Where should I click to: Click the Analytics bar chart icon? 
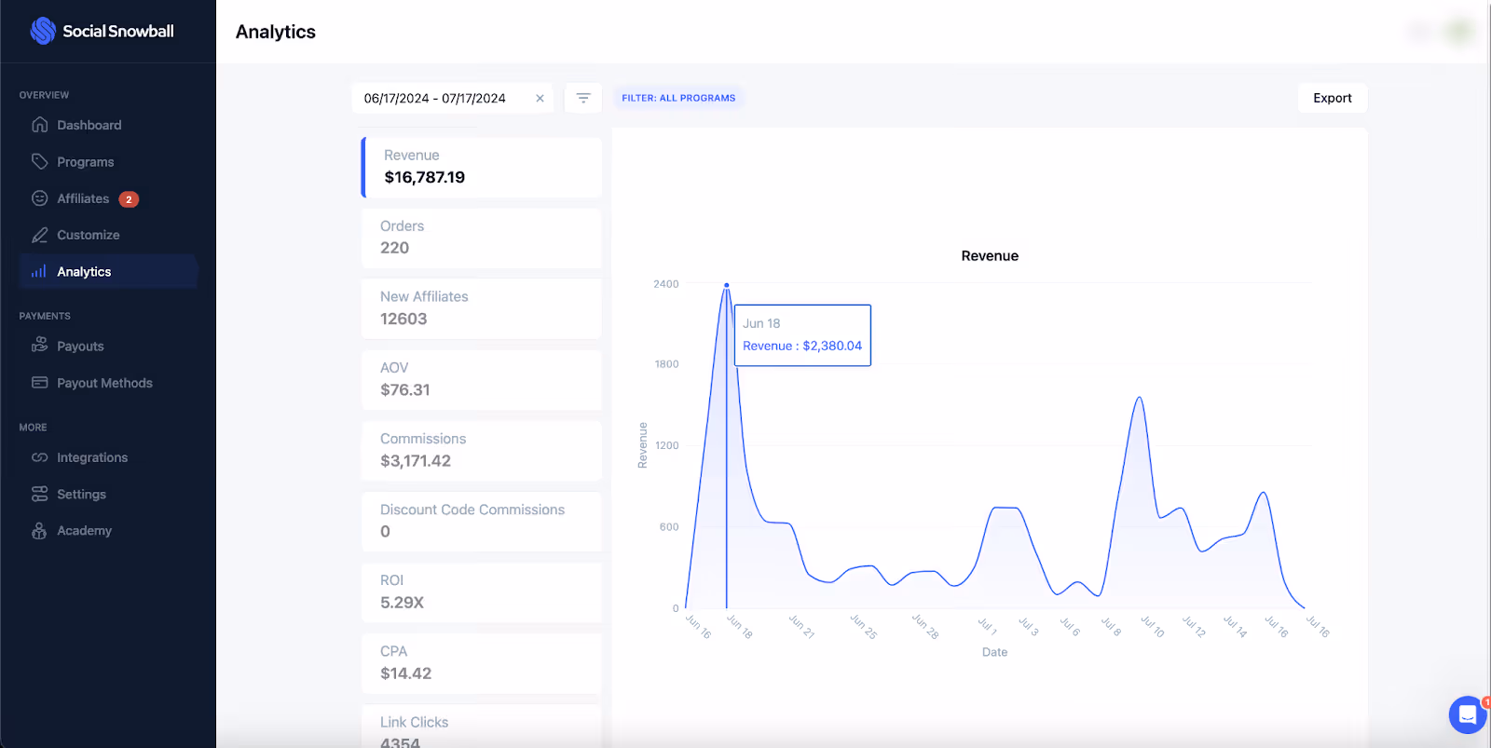(39, 271)
